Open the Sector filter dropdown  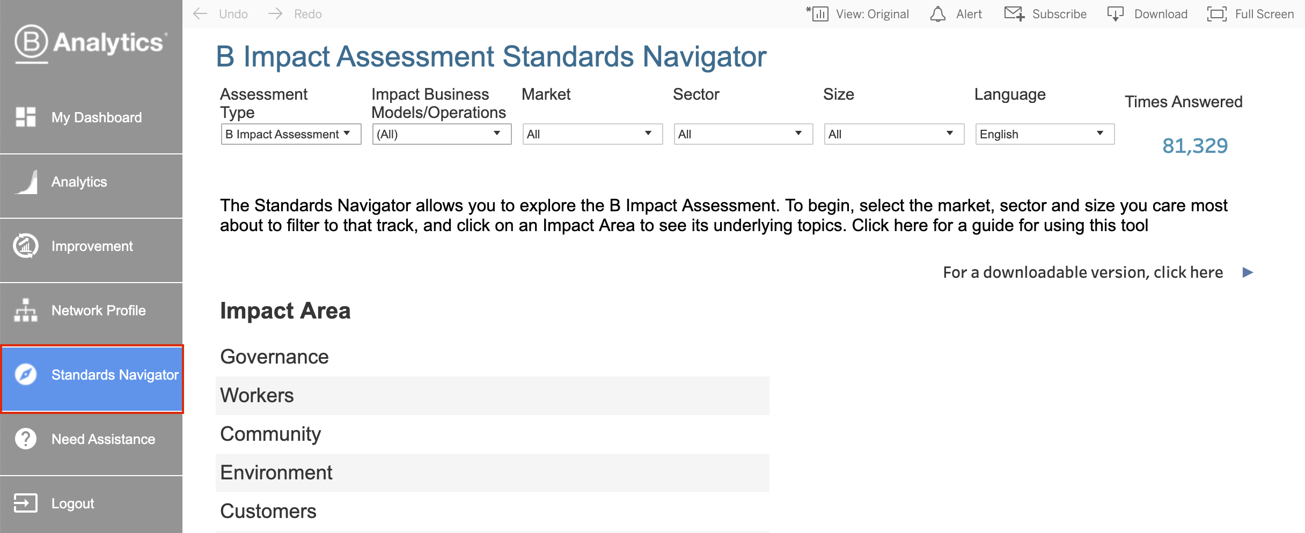[743, 134]
